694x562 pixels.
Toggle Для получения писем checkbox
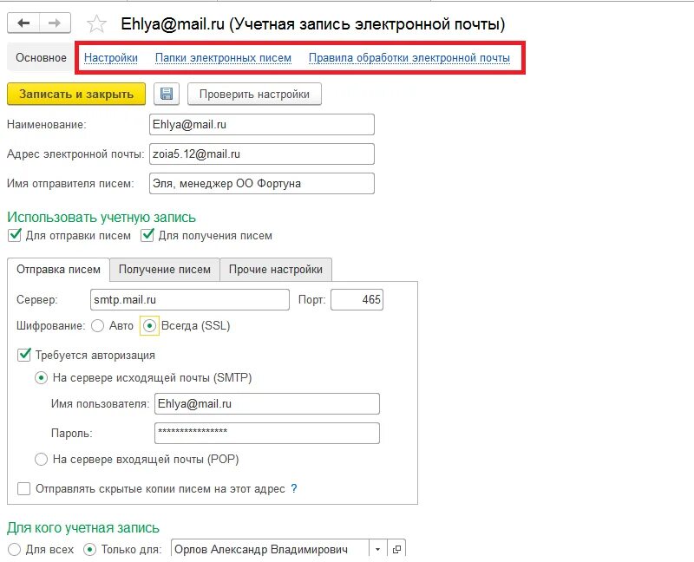pos(147,235)
